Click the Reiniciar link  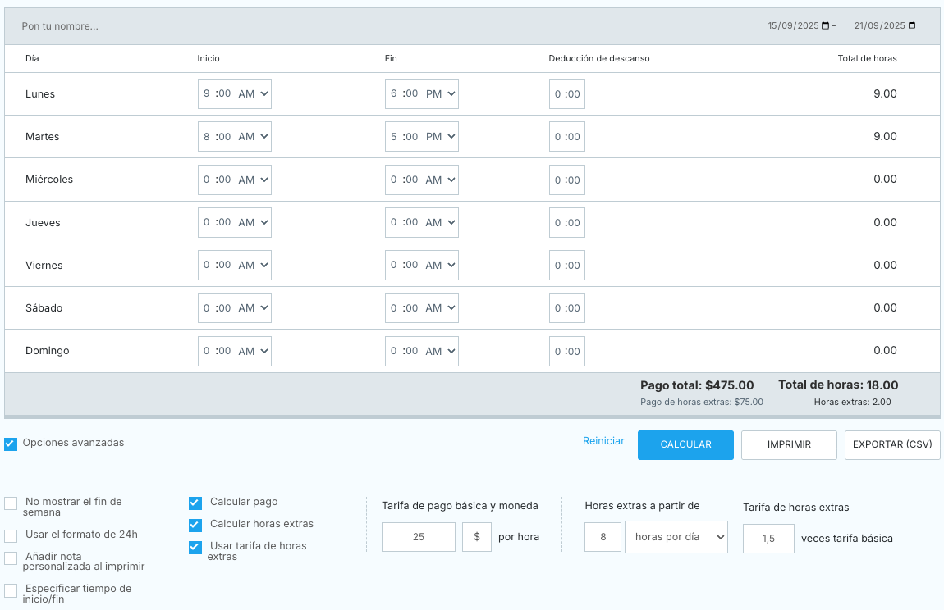pyautogui.click(x=603, y=441)
